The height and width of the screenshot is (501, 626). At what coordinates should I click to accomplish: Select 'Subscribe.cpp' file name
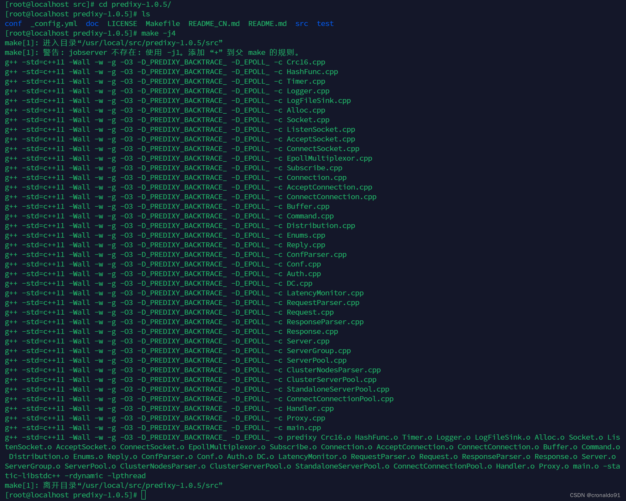point(315,168)
